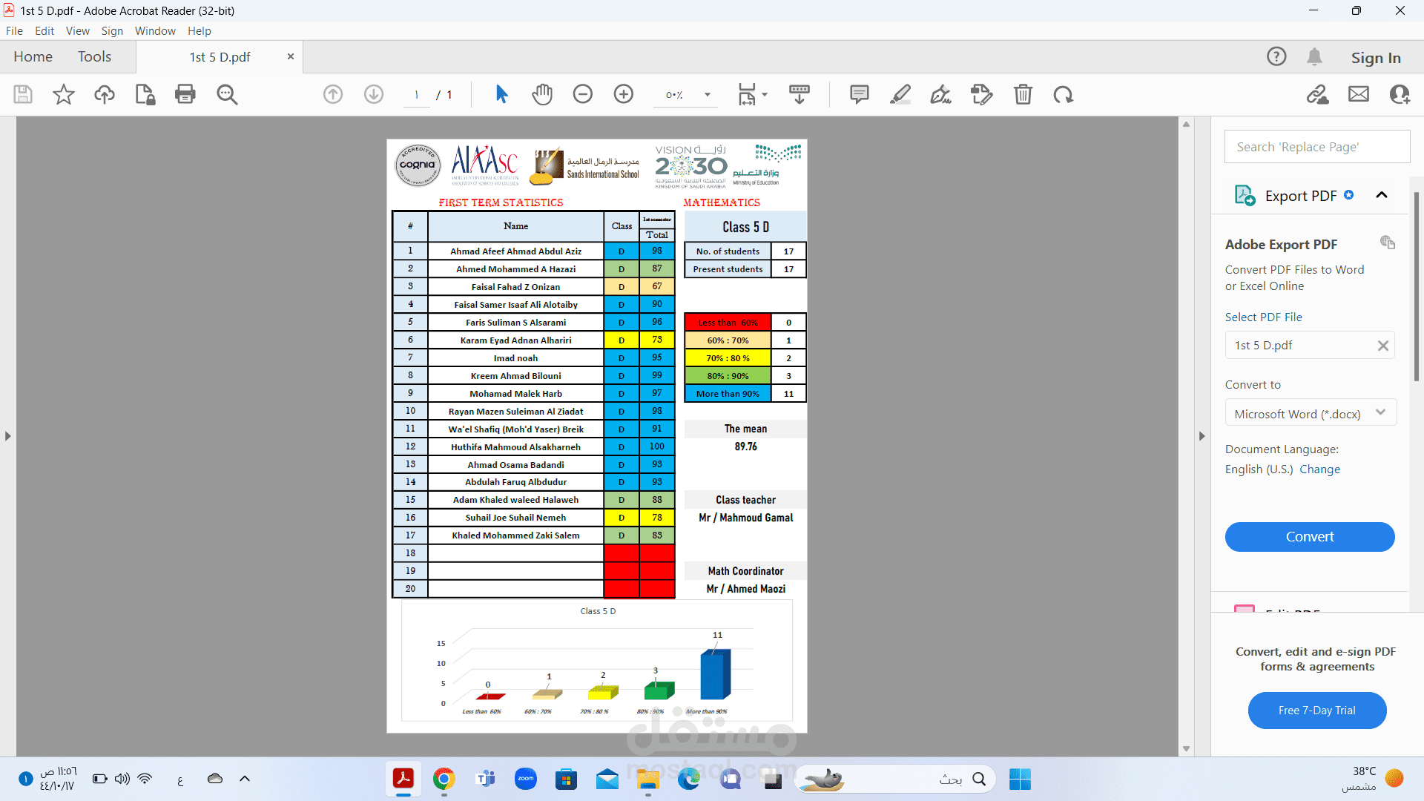Zoom in with the plus icon

click(x=624, y=94)
